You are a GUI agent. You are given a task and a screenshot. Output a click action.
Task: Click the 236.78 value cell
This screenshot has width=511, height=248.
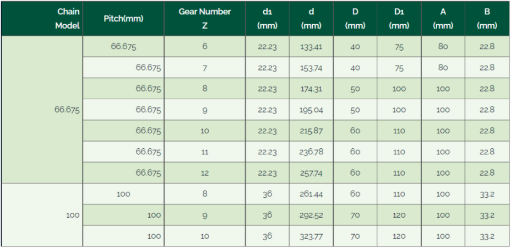311,152
